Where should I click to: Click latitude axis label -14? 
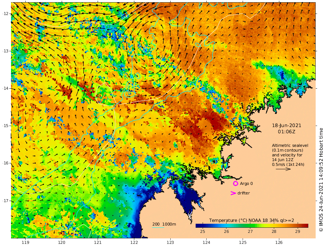pos(6,88)
